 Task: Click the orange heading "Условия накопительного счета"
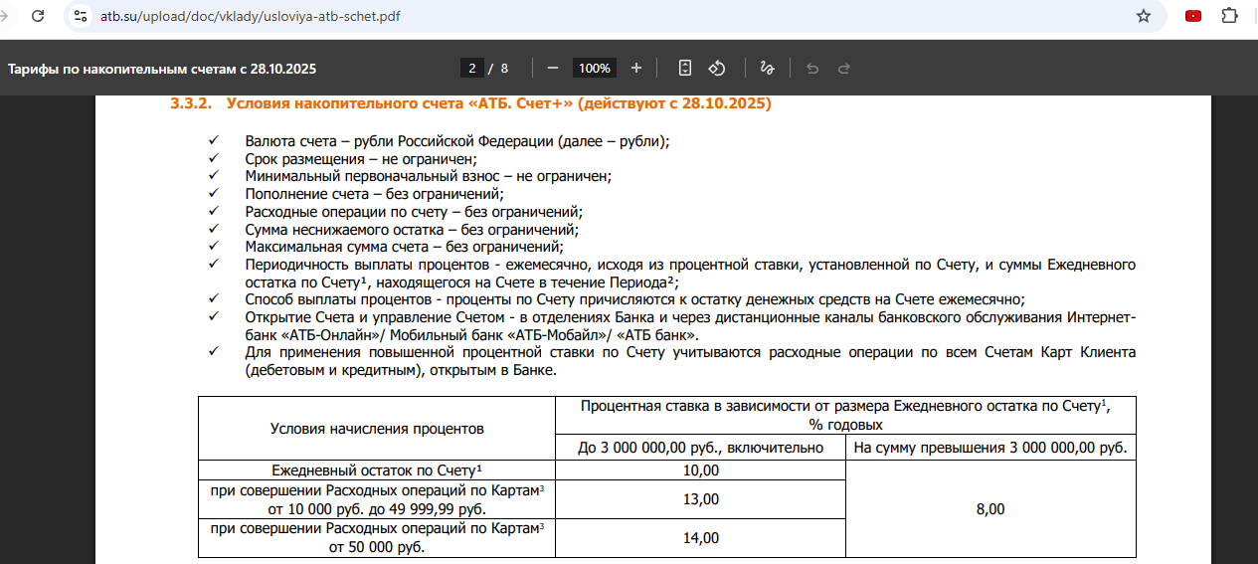click(x=497, y=103)
